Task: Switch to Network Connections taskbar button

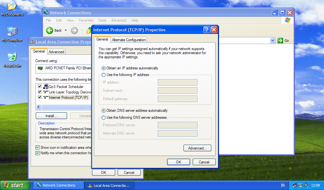Action: [59, 185]
